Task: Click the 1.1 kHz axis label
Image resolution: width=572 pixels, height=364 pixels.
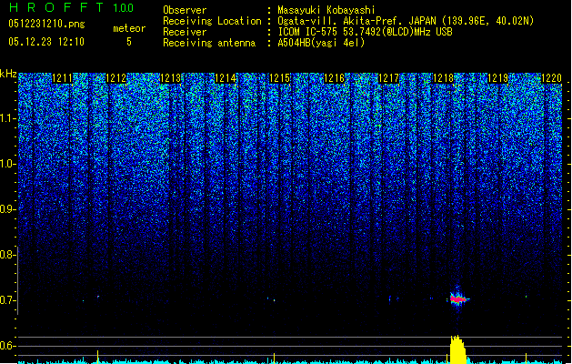Action: click(x=8, y=118)
